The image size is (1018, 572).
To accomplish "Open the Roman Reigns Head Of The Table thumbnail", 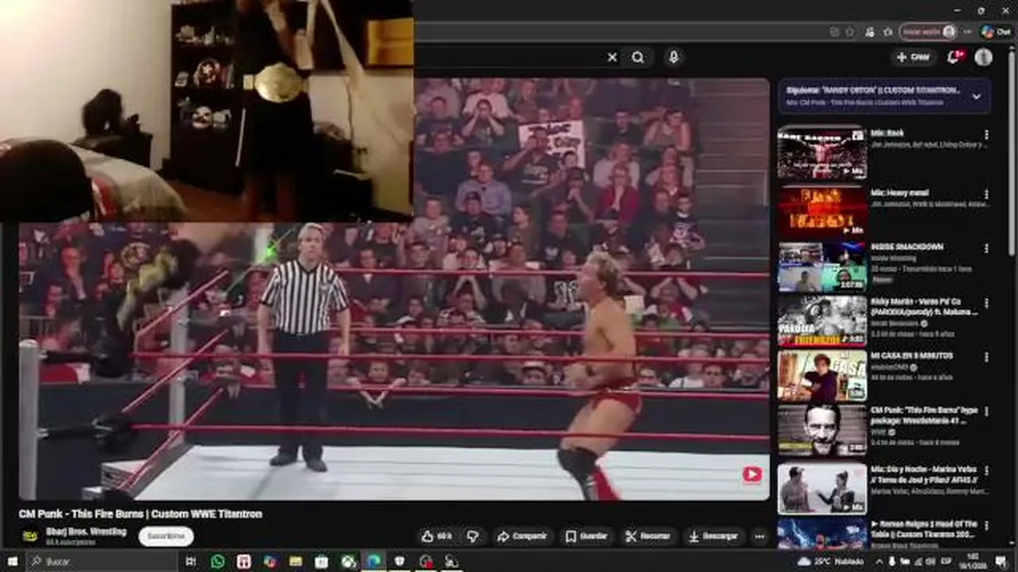I will 822,535.
